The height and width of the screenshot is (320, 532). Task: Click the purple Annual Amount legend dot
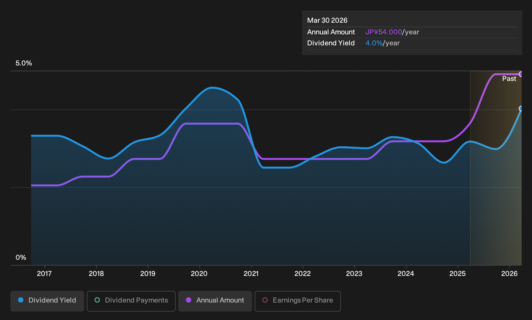tap(189, 300)
